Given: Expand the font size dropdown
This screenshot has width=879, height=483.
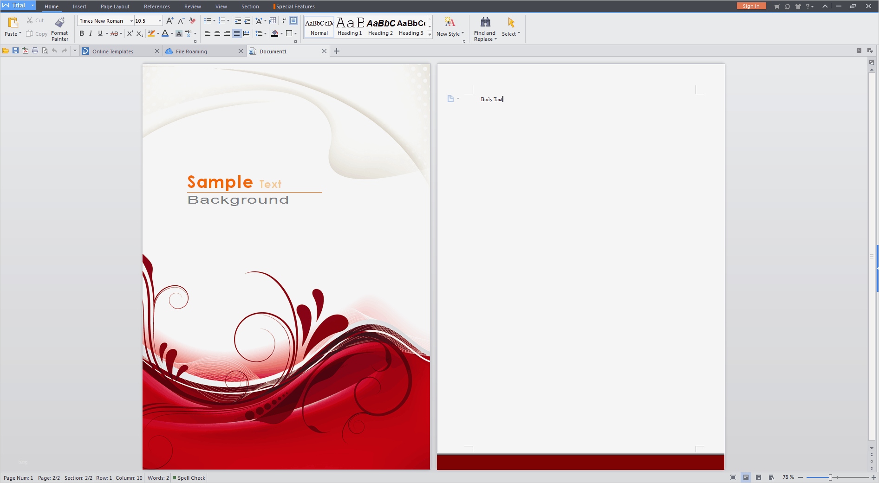Looking at the screenshot, I should coord(160,21).
